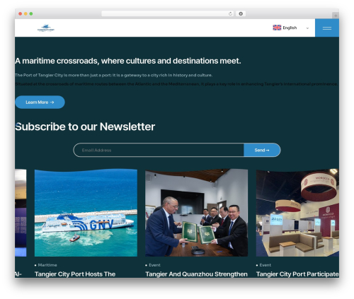Open 'Tangier And Quanzhou Strengthen' article

coord(196,274)
